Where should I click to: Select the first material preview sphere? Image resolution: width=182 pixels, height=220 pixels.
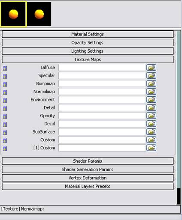(x=13, y=14)
